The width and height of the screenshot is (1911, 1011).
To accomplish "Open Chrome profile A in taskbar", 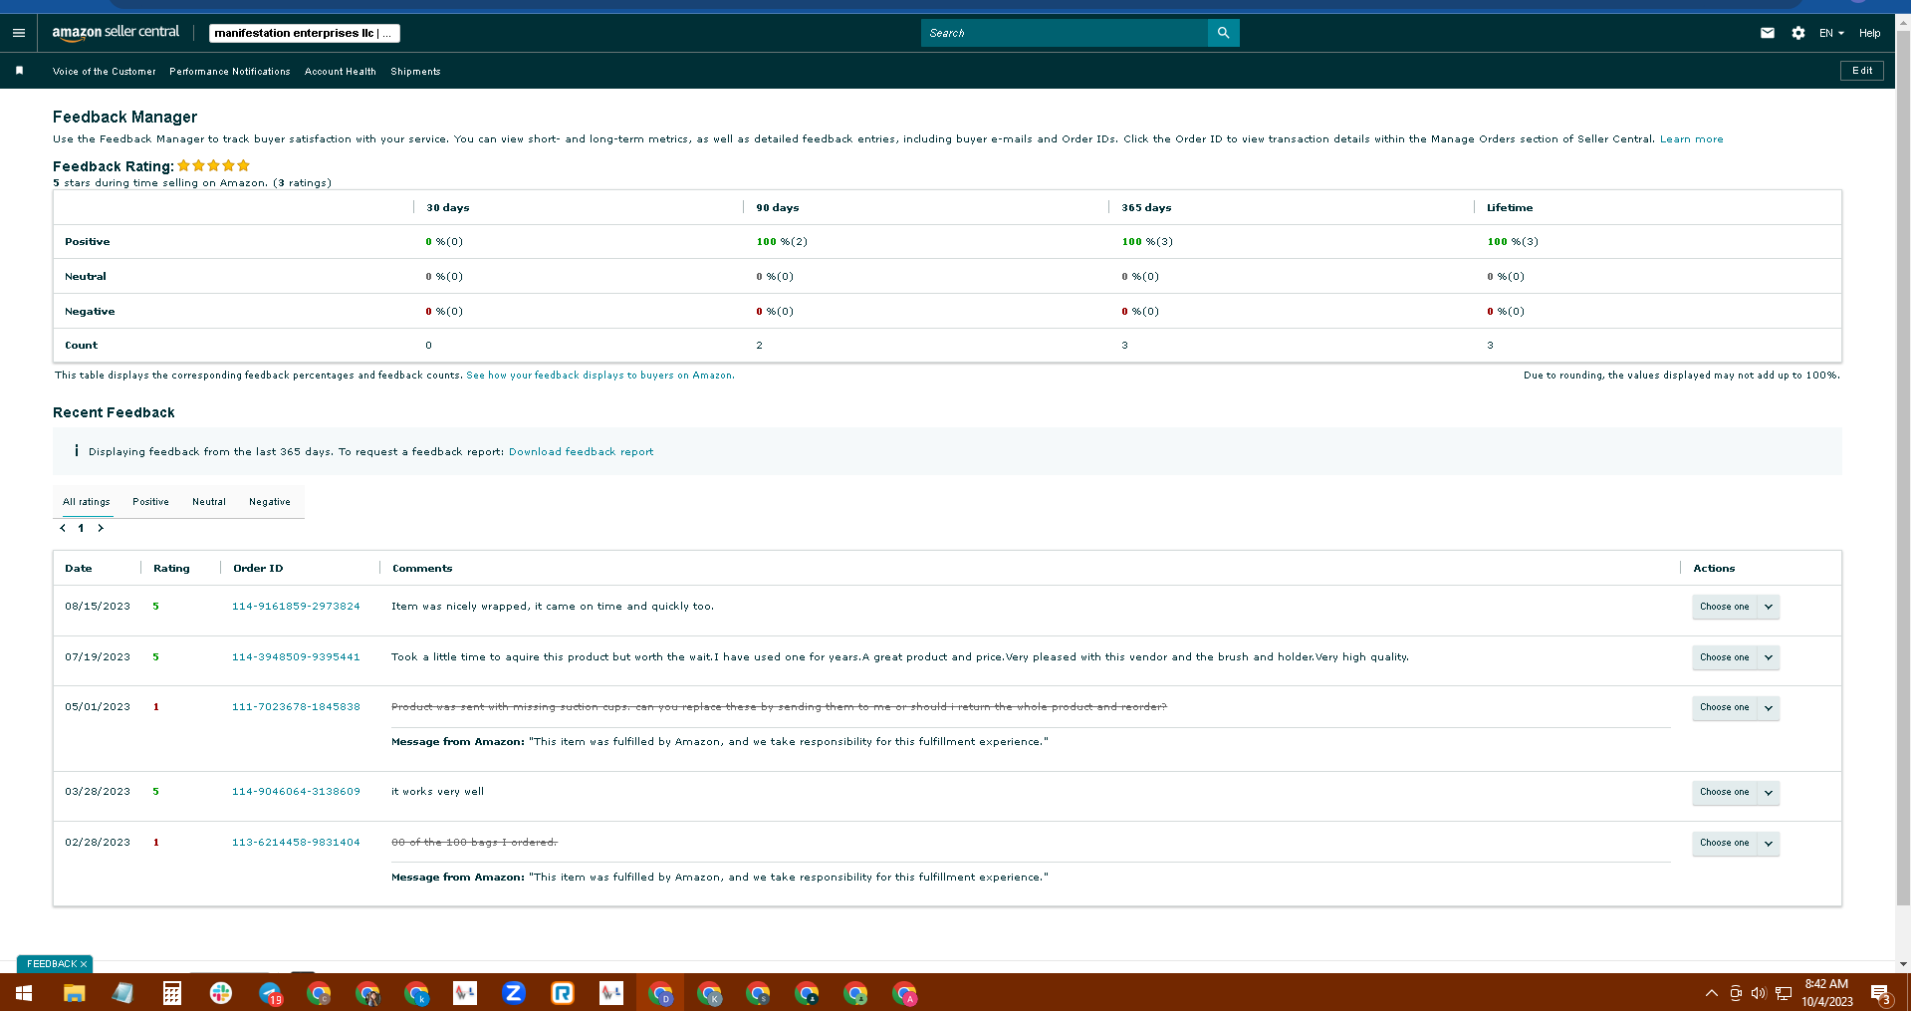I will [904, 993].
